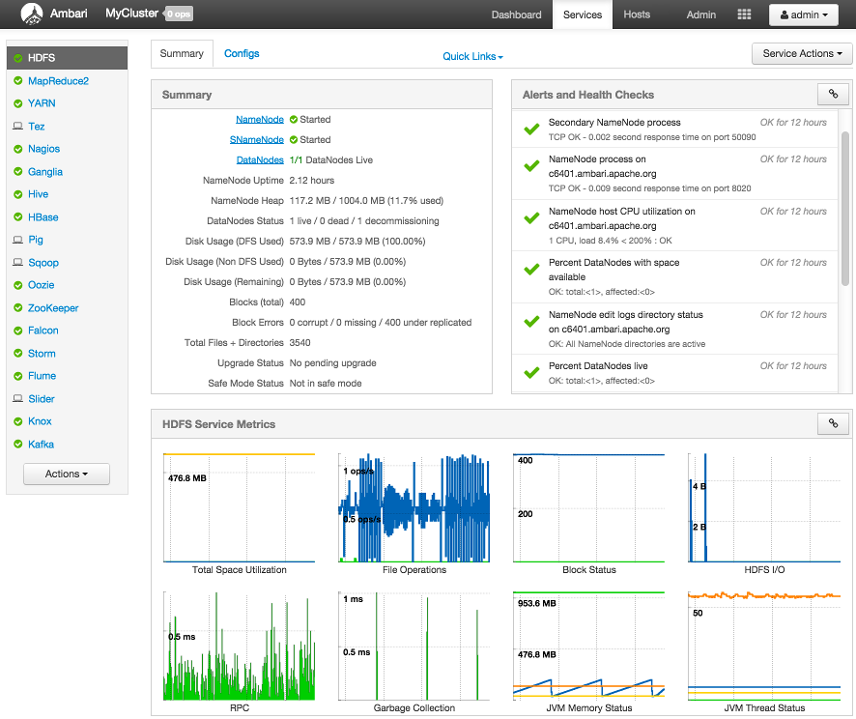
Task: Click the 0 ops background operations badge
Action: [x=179, y=14]
